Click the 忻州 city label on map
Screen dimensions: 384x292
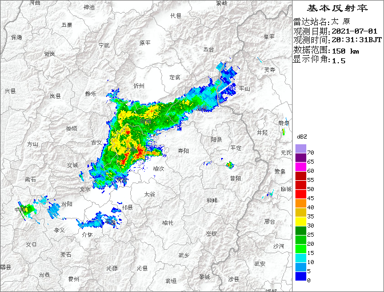[138, 86]
